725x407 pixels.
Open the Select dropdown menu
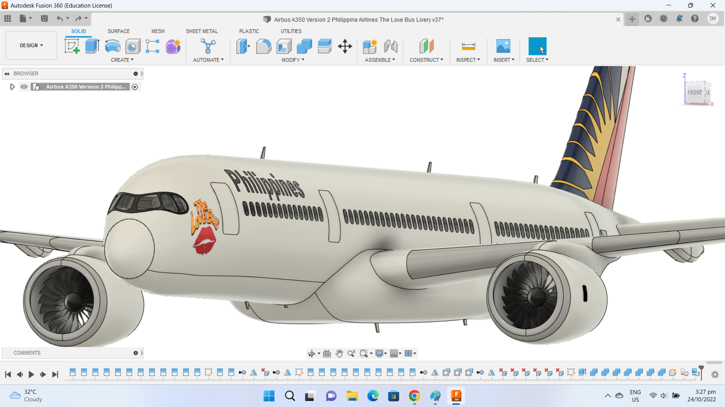pyautogui.click(x=537, y=60)
